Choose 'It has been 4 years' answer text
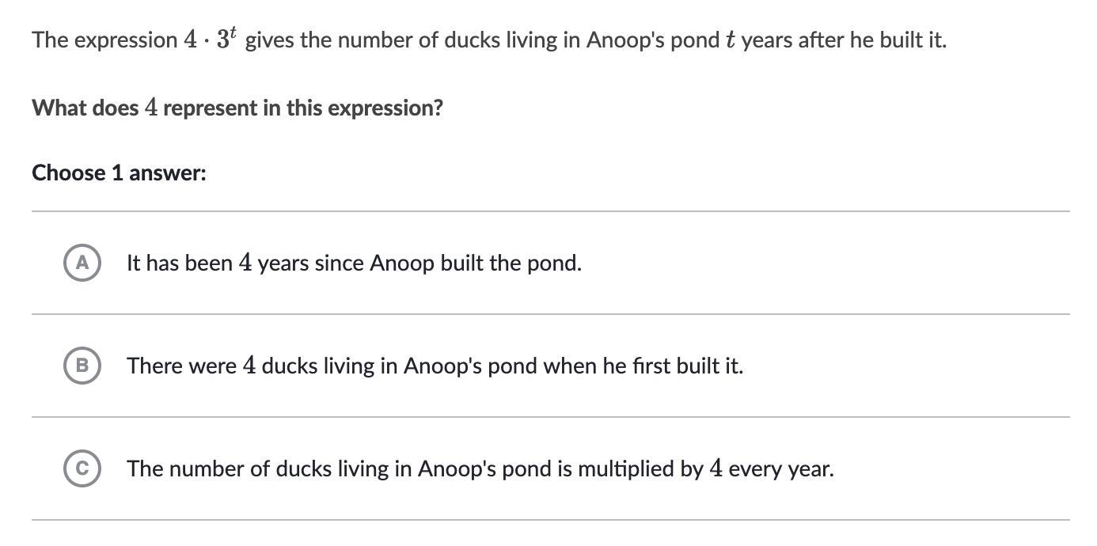 click(x=354, y=263)
